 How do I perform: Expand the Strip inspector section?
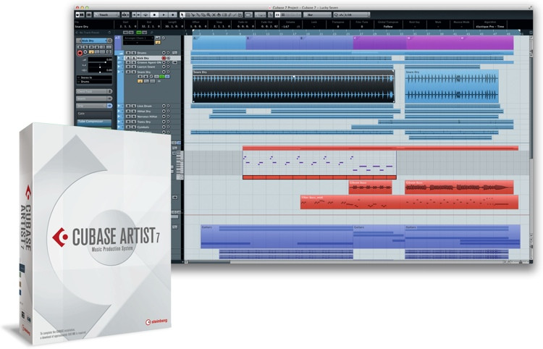pos(94,106)
